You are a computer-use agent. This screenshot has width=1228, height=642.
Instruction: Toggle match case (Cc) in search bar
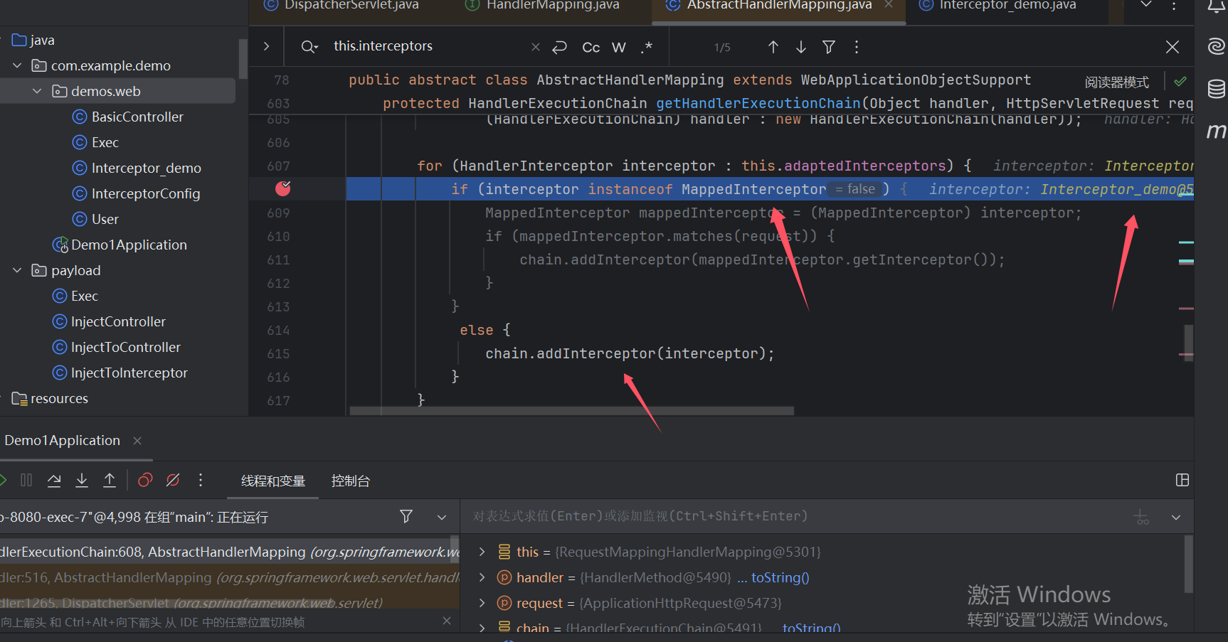(x=591, y=47)
